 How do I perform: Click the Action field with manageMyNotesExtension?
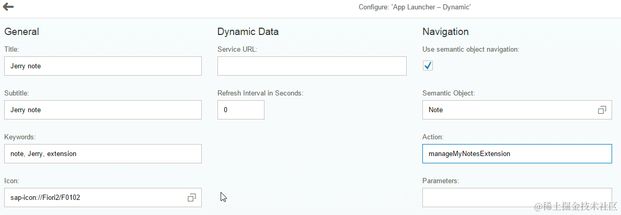[516, 154]
